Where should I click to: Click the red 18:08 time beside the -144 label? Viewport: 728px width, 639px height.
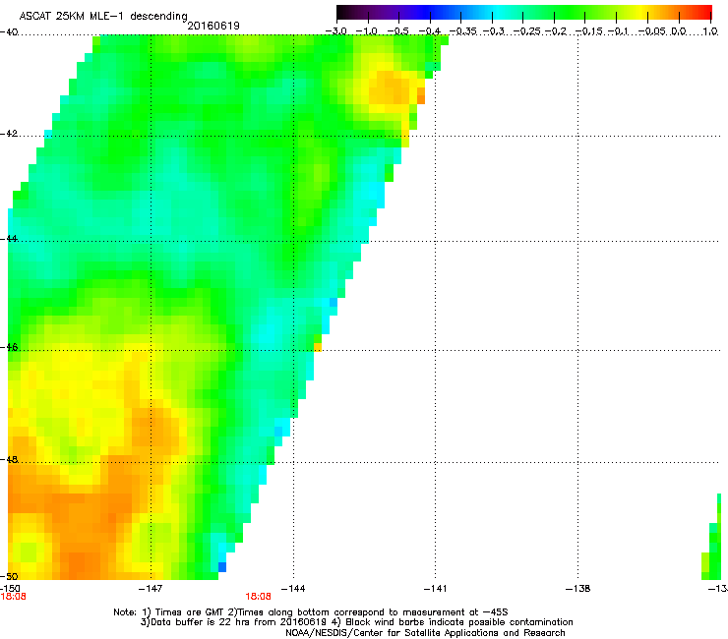click(258, 597)
